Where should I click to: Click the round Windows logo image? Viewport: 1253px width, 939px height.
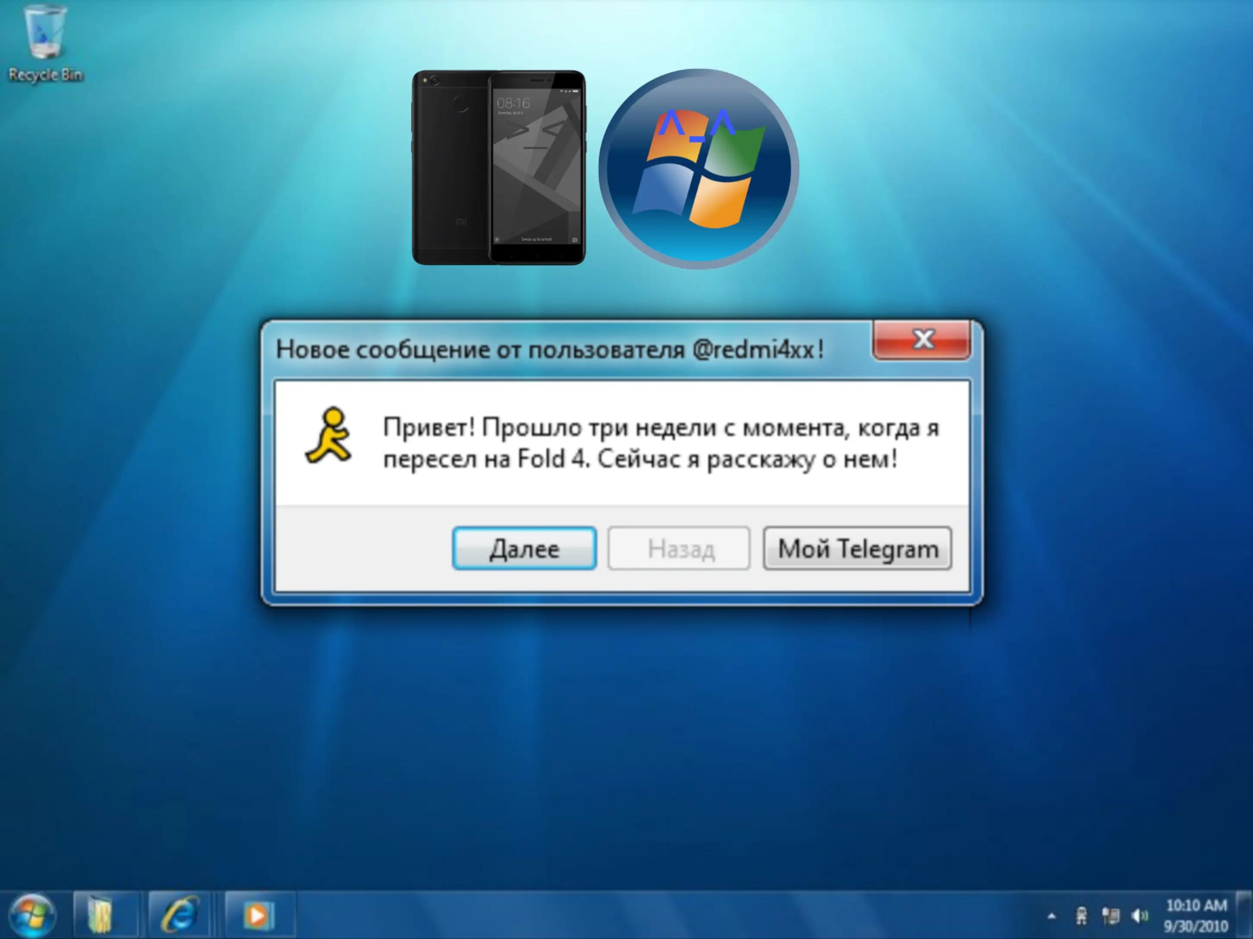click(x=699, y=168)
